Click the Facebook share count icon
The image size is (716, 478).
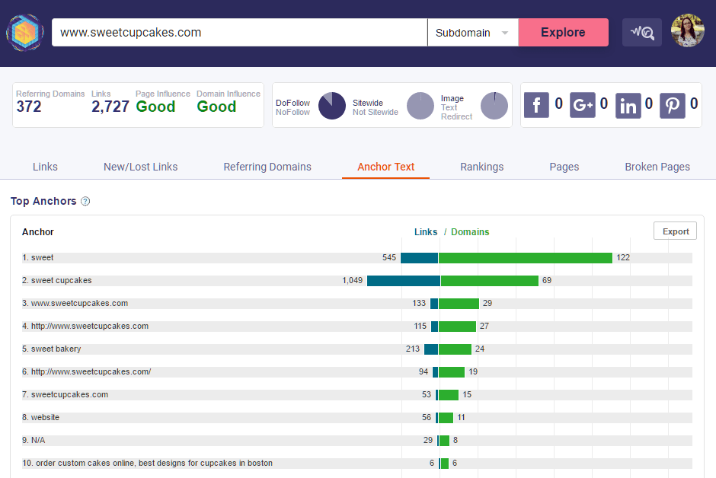click(536, 105)
